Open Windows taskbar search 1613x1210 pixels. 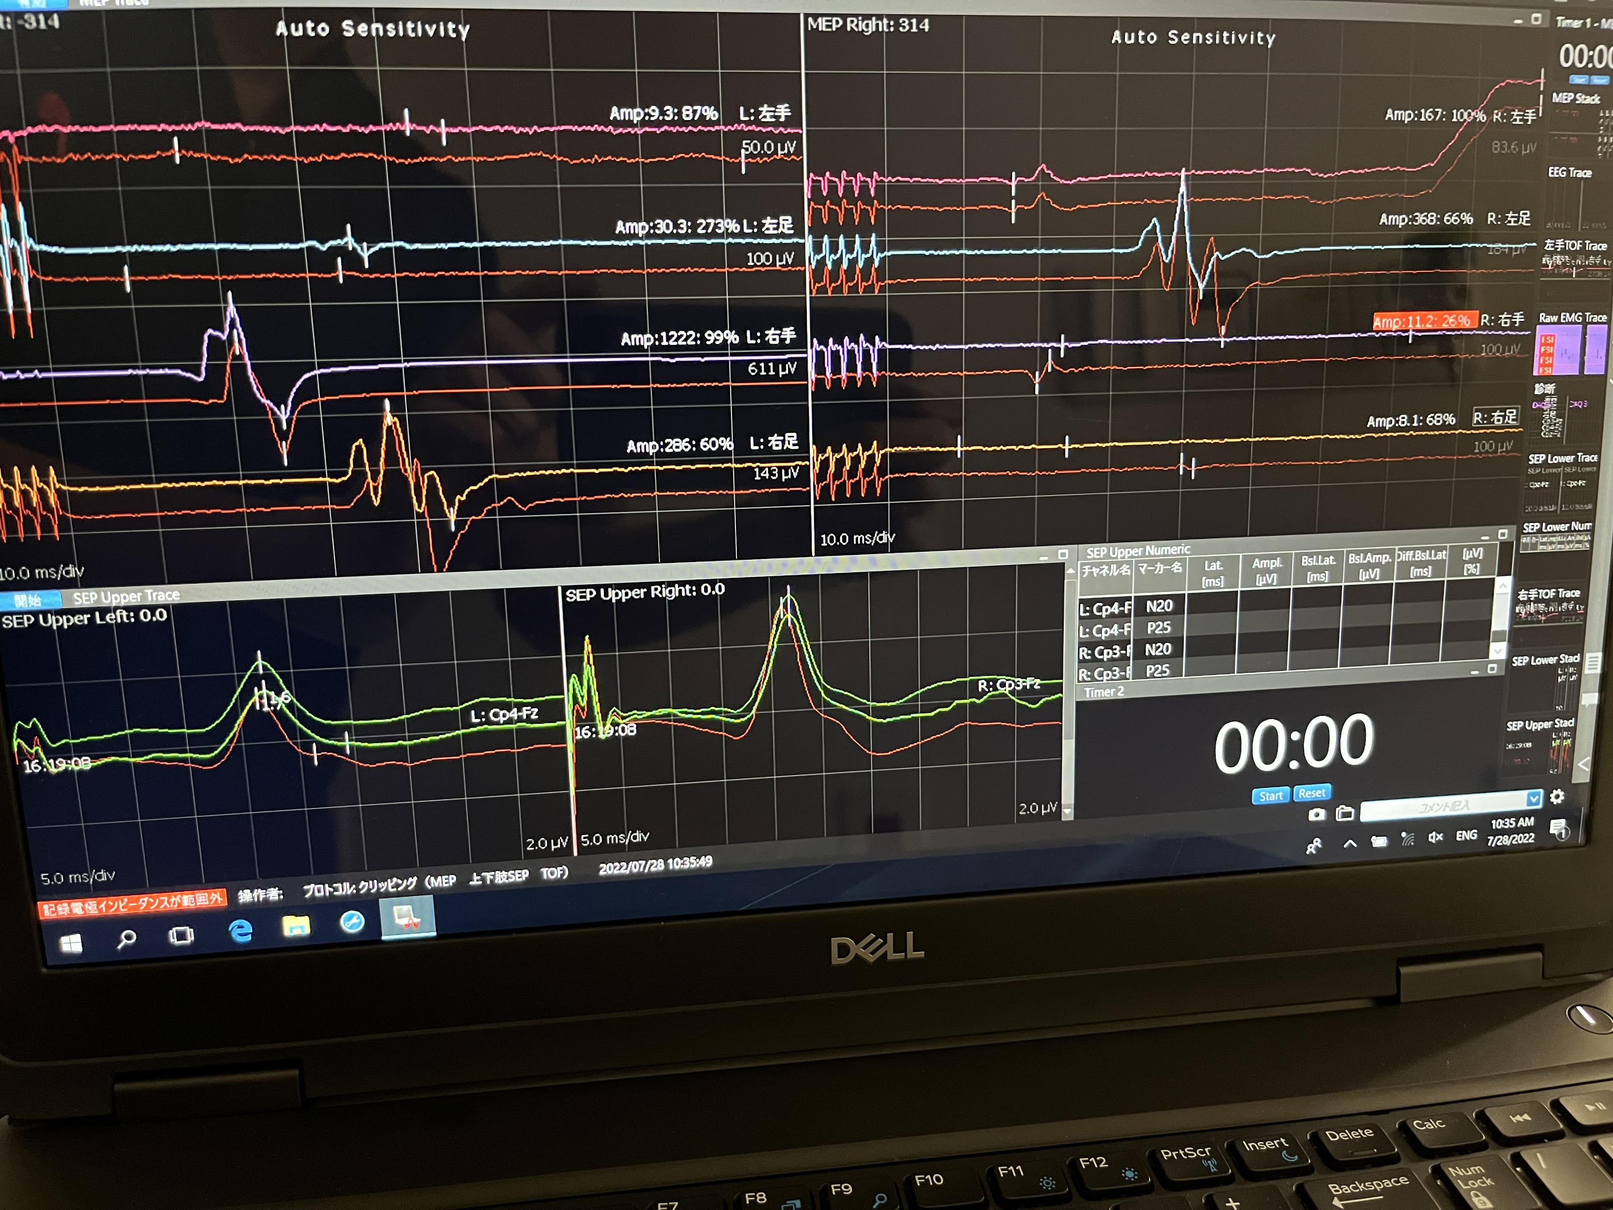tap(126, 940)
